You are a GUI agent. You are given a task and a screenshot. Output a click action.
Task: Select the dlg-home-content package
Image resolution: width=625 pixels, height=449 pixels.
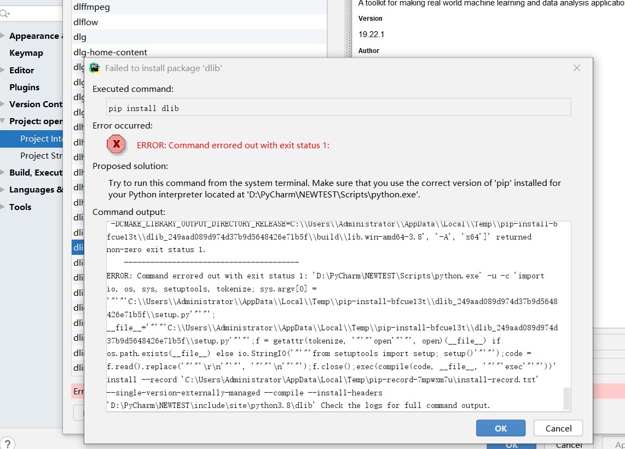pos(199,52)
